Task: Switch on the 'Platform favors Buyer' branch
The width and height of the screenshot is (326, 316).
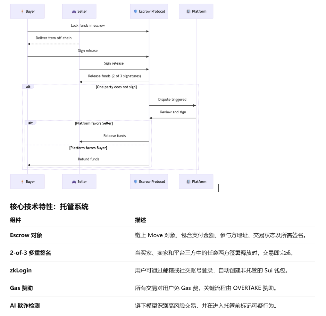Action: click(x=88, y=148)
